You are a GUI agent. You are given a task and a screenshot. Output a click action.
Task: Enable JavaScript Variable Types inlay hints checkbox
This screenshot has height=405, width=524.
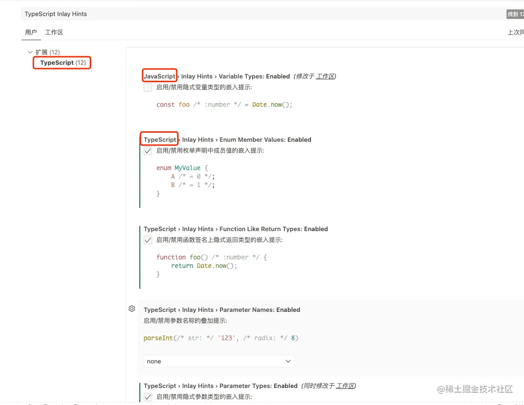coord(148,87)
